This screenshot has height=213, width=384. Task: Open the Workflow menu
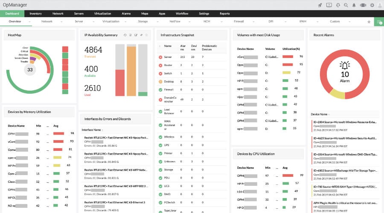pos(182,14)
